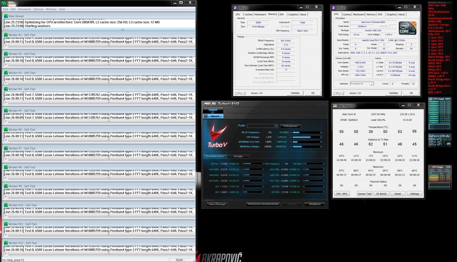The image size is (457, 262).
Task: Click Profil speichern button
Action: (290, 126)
